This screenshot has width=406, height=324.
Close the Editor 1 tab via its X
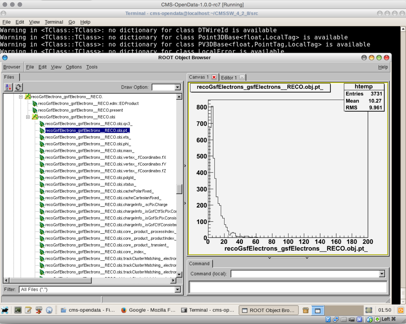coord(242,77)
